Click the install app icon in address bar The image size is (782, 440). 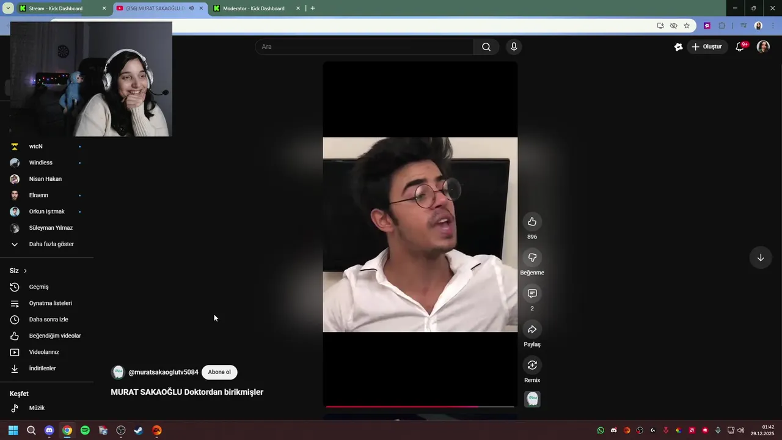tap(660, 26)
